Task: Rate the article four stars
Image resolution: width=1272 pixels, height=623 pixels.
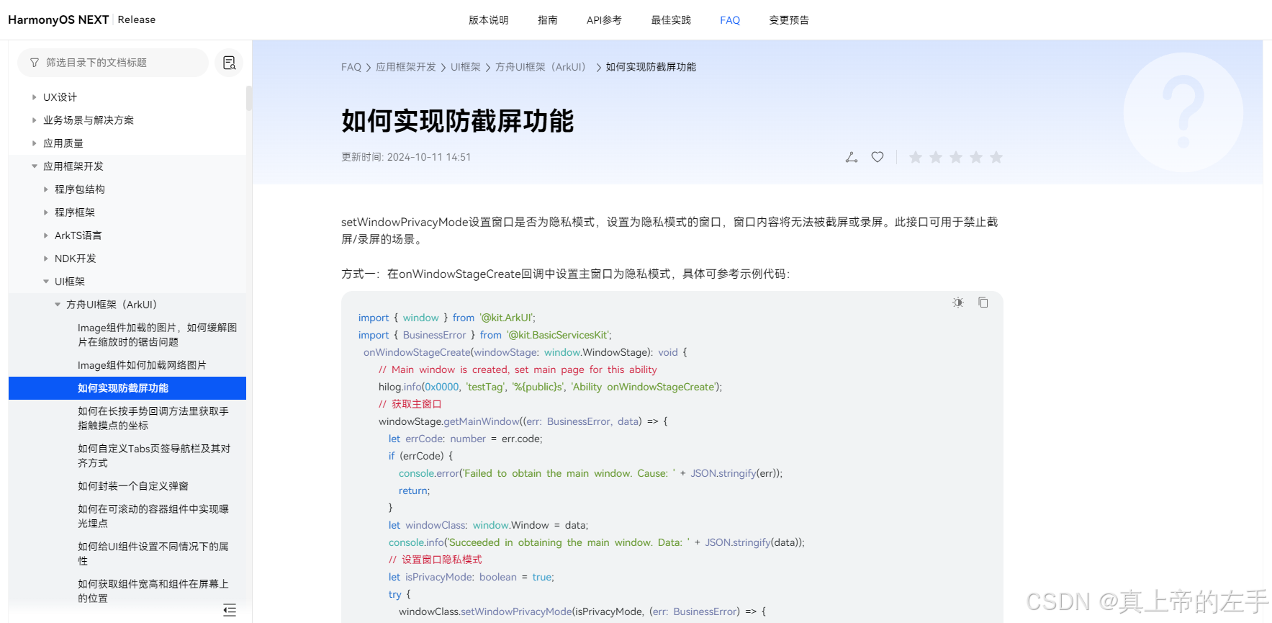Action: point(976,157)
